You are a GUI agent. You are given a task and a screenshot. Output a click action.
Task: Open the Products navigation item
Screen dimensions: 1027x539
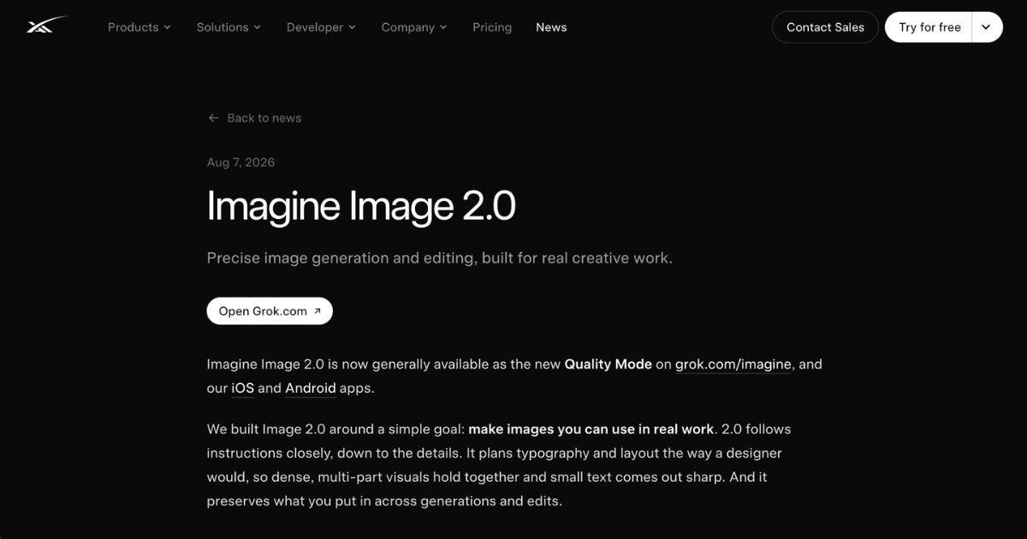[x=140, y=27]
